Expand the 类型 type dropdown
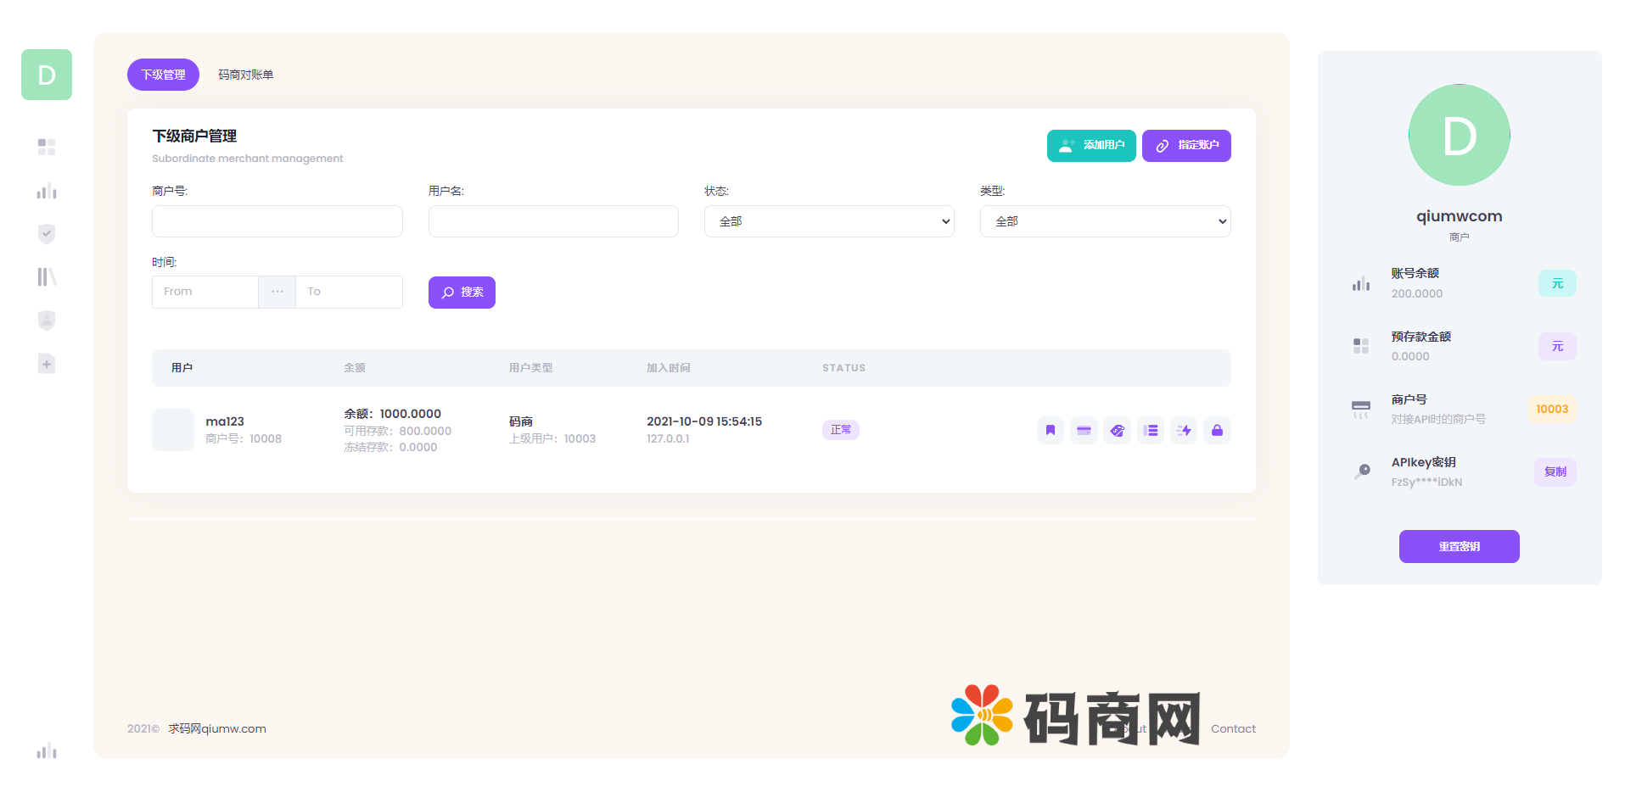This screenshot has height=792, width=1625. tap(1104, 221)
